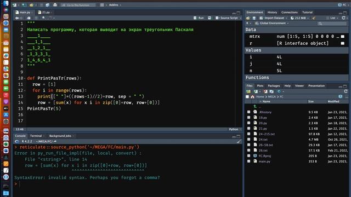The width and height of the screenshot is (351, 197).
Task: Click the MEGA breadcrumb in the Files path
Action: [x=272, y=97]
